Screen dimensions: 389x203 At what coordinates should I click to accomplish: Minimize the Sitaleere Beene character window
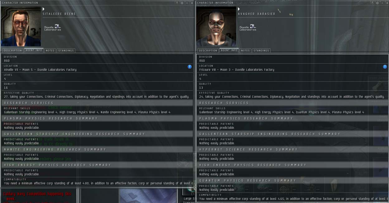(187, 3)
